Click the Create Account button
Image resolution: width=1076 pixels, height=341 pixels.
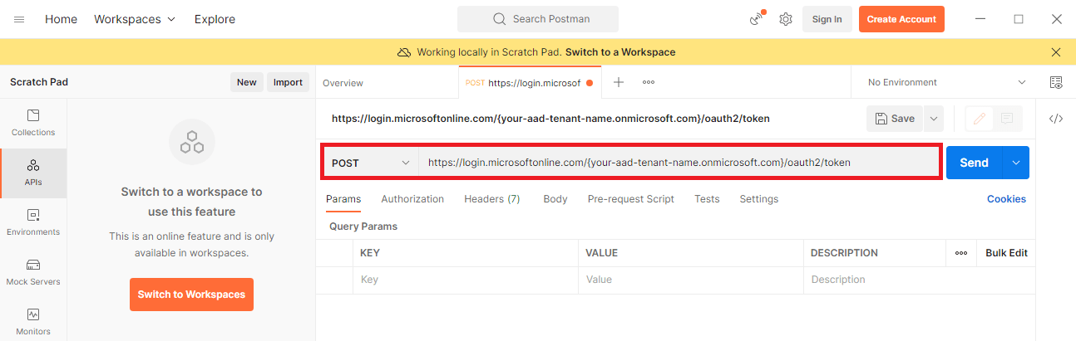pyautogui.click(x=901, y=19)
